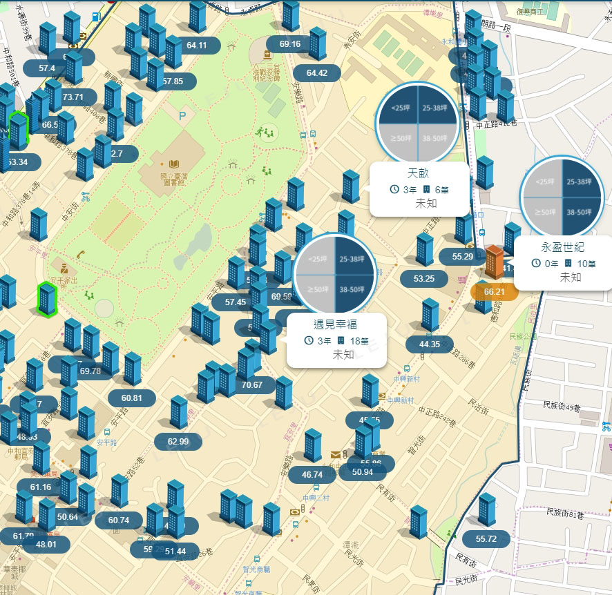
Task: Click the 64.42 price label
Action: 317,73
